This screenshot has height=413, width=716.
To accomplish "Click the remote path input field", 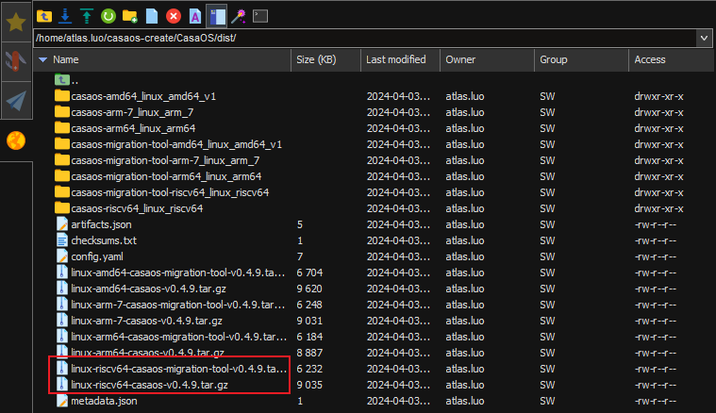I will pyautogui.click(x=365, y=39).
